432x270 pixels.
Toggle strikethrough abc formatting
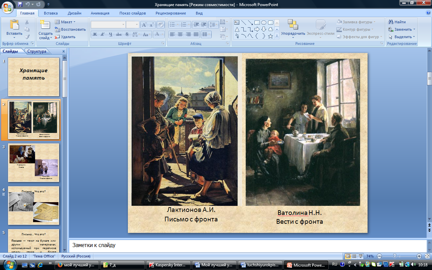[119, 34]
